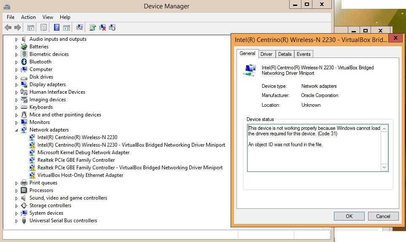The image size is (406, 242).
Task: Collapse the Network adapters category
Action: coord(16,130)
